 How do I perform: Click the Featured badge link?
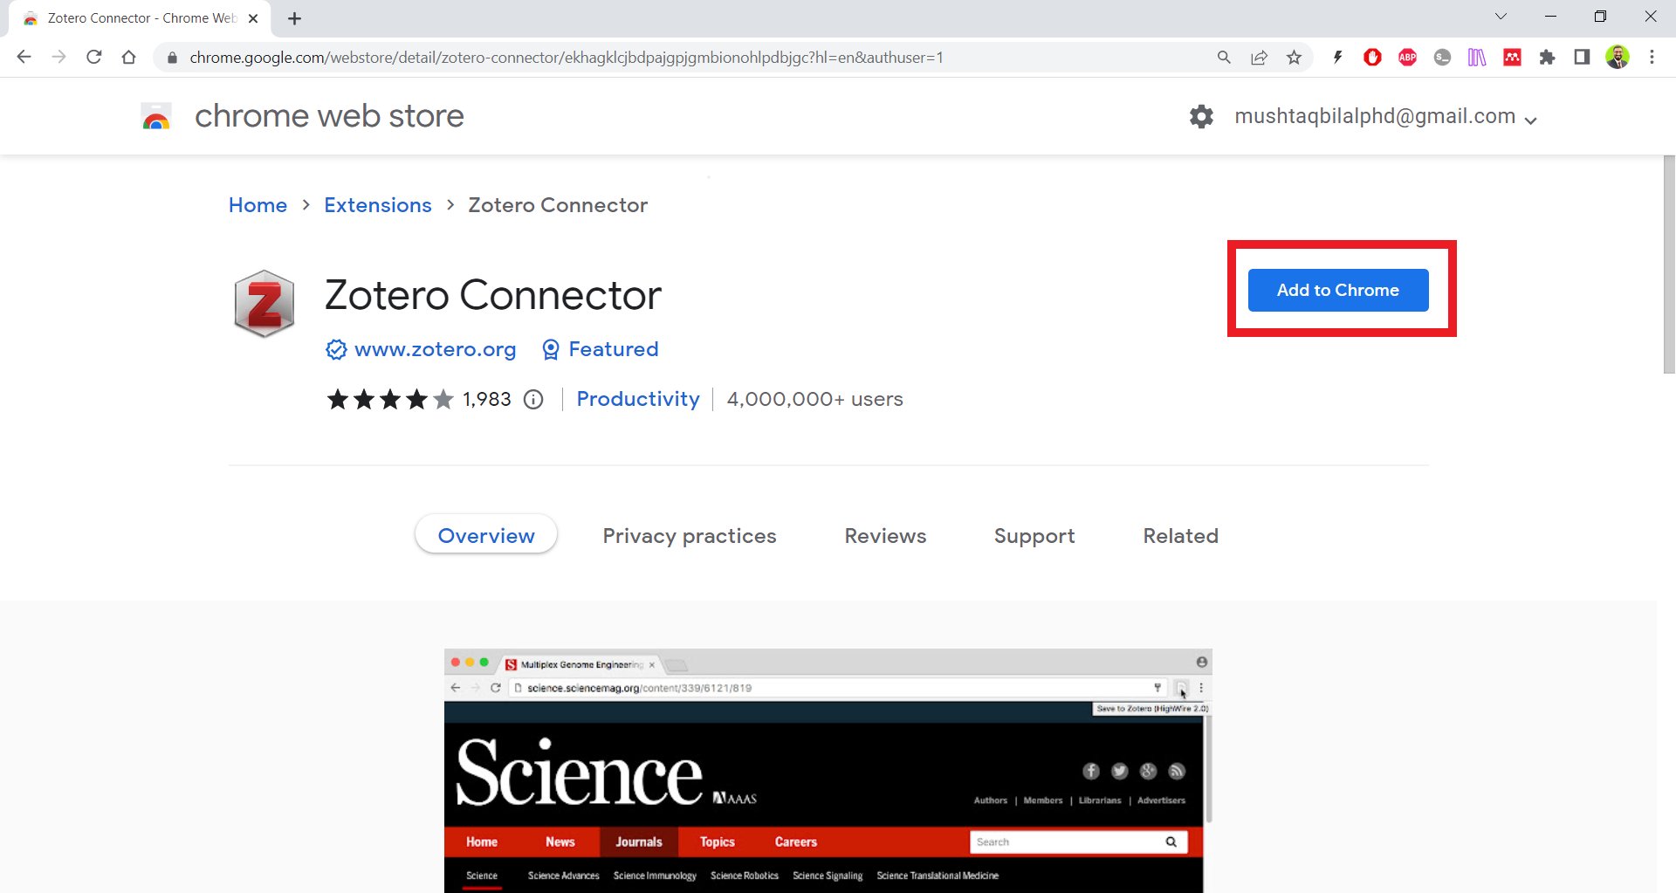click(x=613, y=349)
